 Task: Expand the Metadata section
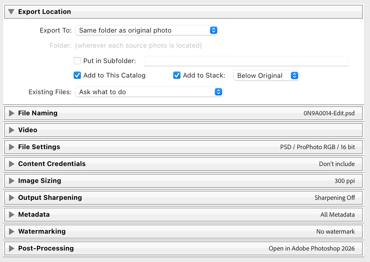click(x=12, y=215)
